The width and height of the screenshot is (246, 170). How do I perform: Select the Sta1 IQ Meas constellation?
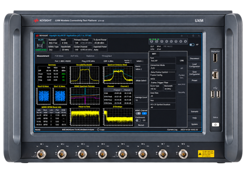coord(60,96)
